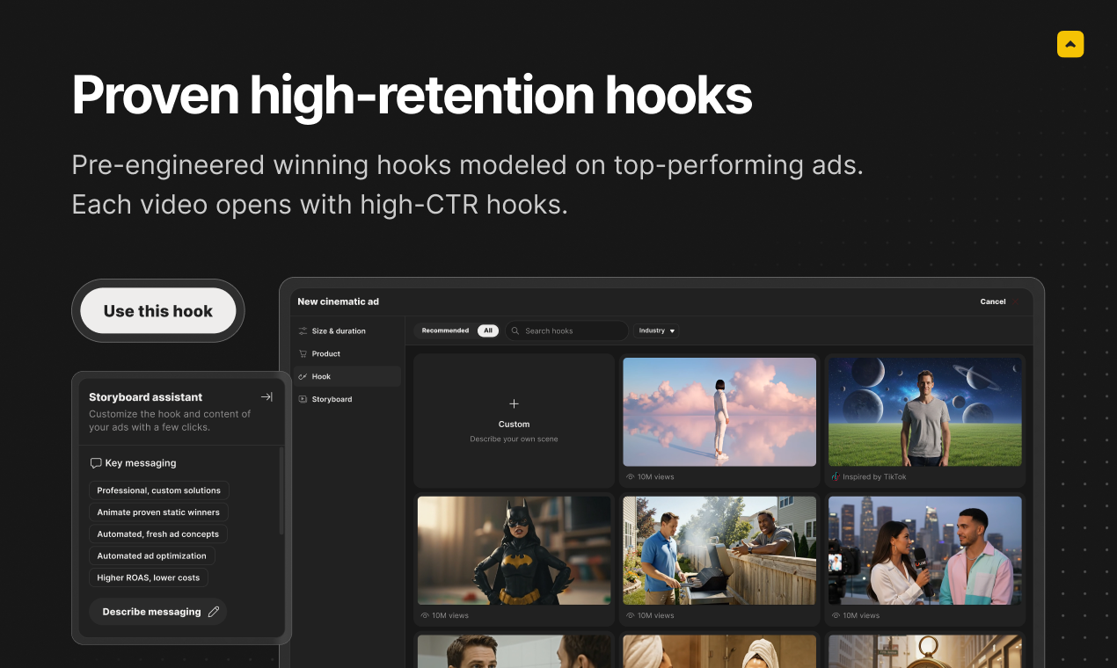This screenshot has height=668, width=1117.
Task: Click the eye icon under grill thumbnail
Action: point(630,616)
